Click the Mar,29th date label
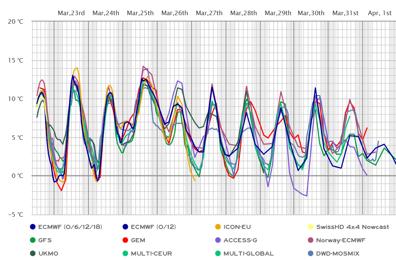This screenshot has width=396, height=260. (278, 13)
